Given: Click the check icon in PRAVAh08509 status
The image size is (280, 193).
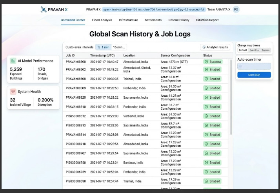Looking at the screenshot, I should point(206,88).
